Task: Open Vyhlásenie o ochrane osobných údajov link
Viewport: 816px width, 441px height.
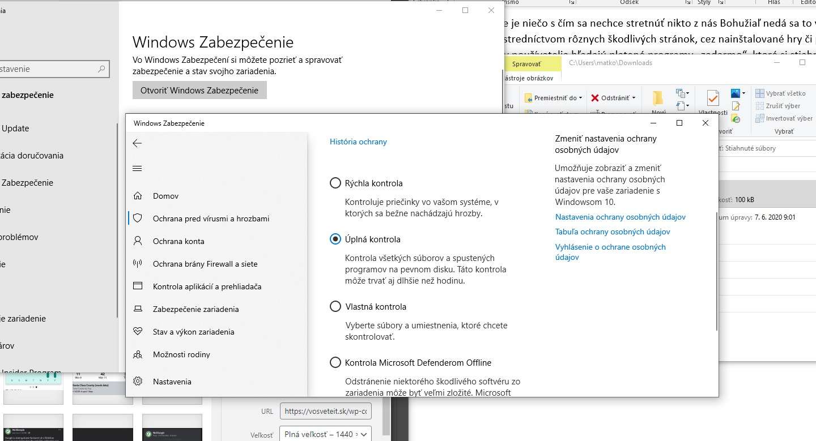Action: pyautogui.click(x=610, y=252)
